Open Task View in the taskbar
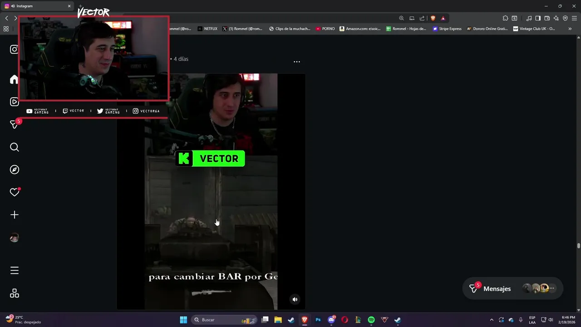This screenshot has width=581, height=327. coord(265,320)
